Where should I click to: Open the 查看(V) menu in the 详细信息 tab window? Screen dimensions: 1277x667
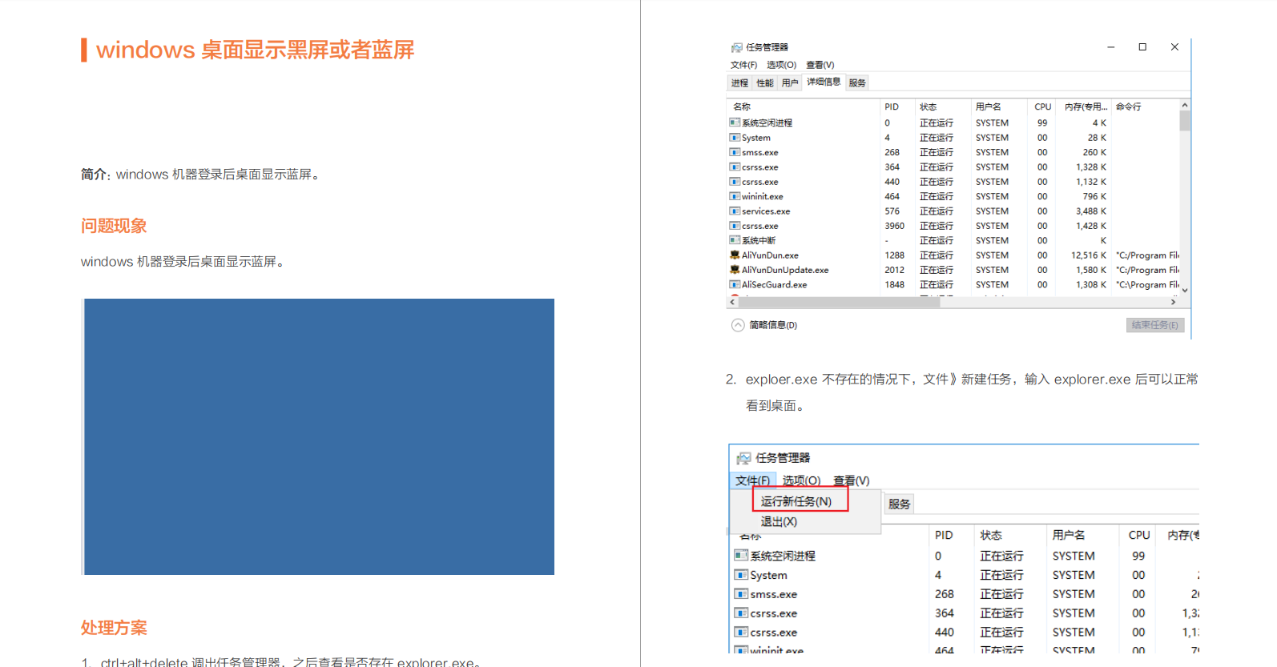click(820, 65)
